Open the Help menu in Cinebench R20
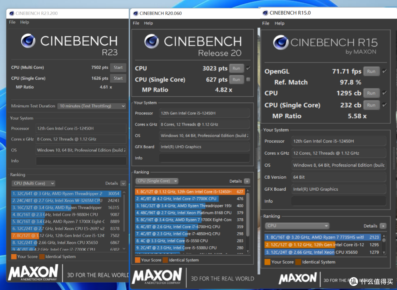This screenshot has height=290, width=397. tap(149, 23)
